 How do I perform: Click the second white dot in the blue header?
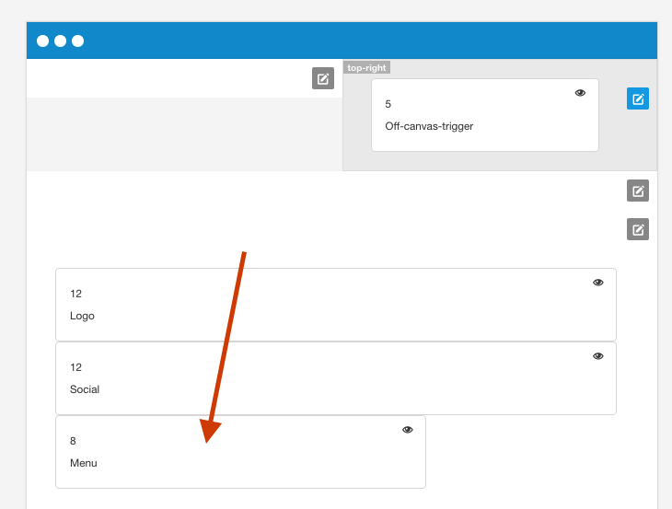[60, 40]
